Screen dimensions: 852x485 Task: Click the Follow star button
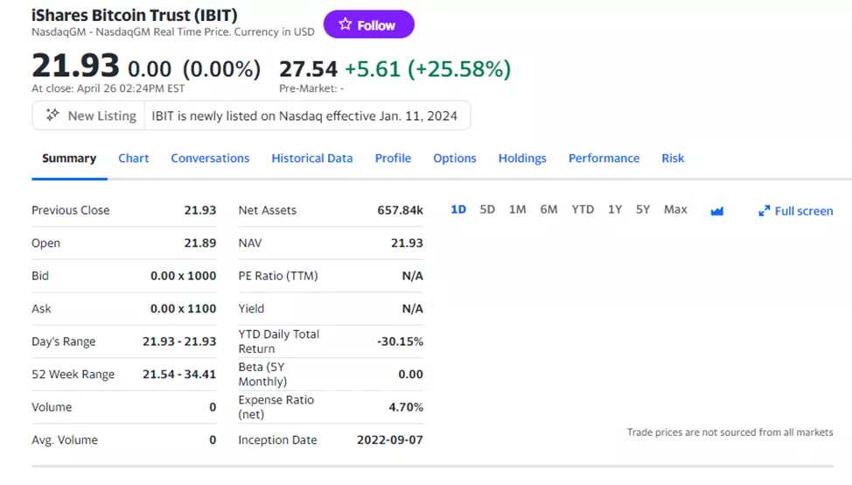pos(368,25)
